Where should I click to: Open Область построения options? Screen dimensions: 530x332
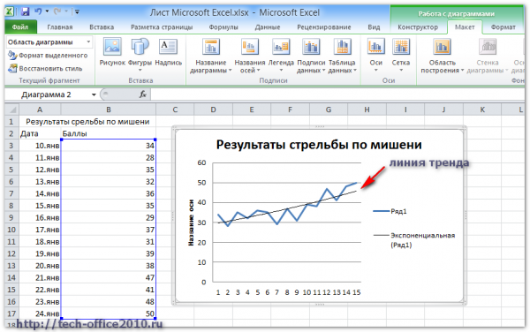point(443,56)
